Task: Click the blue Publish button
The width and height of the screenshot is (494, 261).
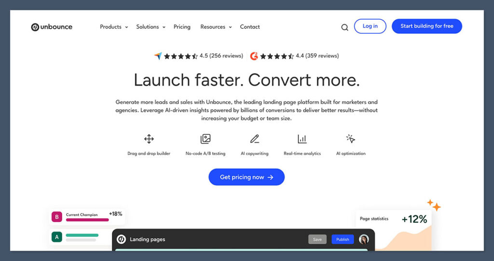Action: 343,239
